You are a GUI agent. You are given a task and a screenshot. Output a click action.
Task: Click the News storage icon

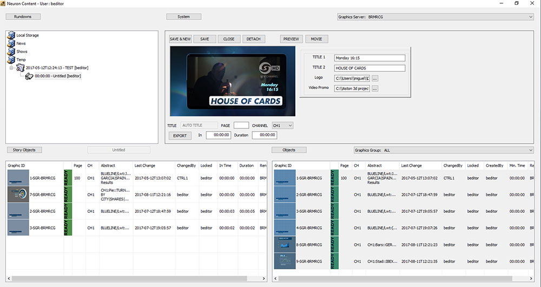coord(11,43)
